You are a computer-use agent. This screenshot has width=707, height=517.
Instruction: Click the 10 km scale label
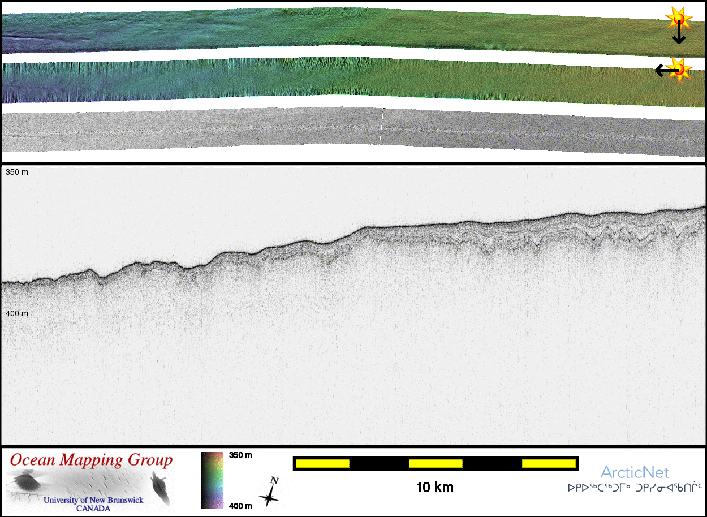[434, 487]
